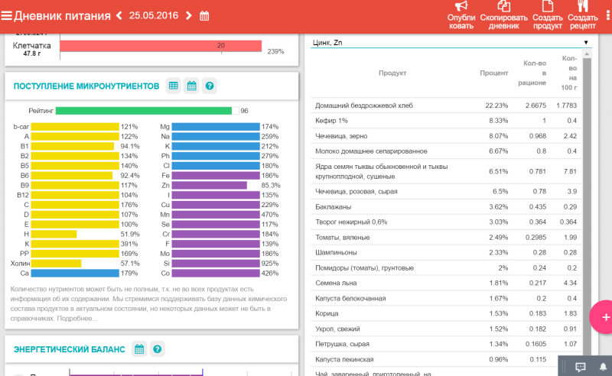612x376 pixels.
Task: Open notifications bell icon
Action: [602, 367]
